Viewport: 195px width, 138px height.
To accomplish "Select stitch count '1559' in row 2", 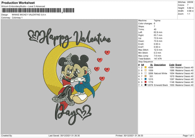I will tap(150, 70).
